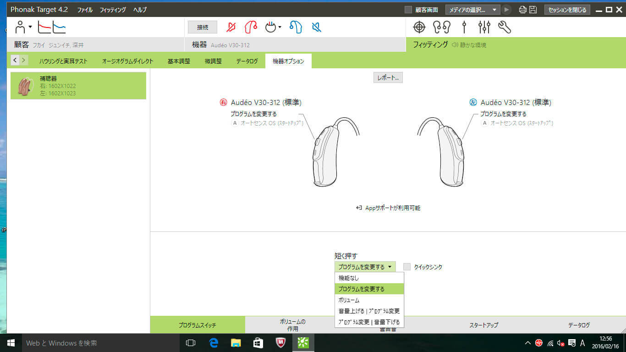Open the target crosshair fitting icon
Screen dimensions: 626x352
[x=419, y=27]
